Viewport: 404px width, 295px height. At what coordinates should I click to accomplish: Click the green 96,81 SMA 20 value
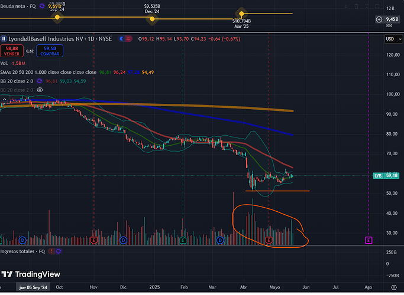click(105, 73)
